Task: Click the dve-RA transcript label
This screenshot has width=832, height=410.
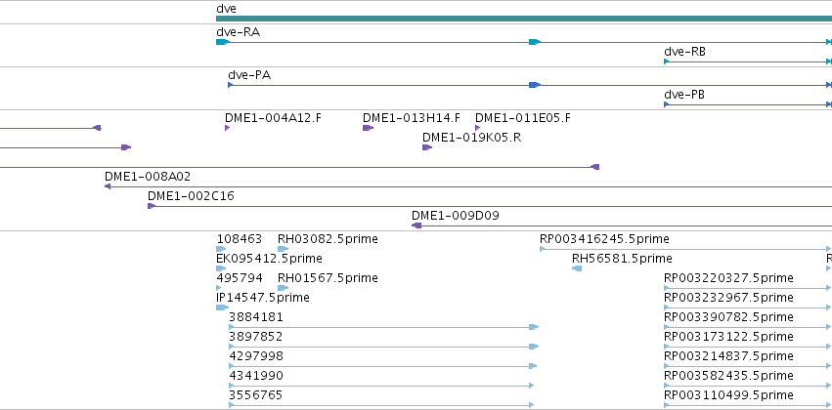Action: pyautogui.click(x=239, y=32)
